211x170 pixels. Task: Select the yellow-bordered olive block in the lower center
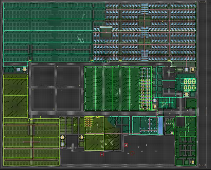click(x=94, y=133)
